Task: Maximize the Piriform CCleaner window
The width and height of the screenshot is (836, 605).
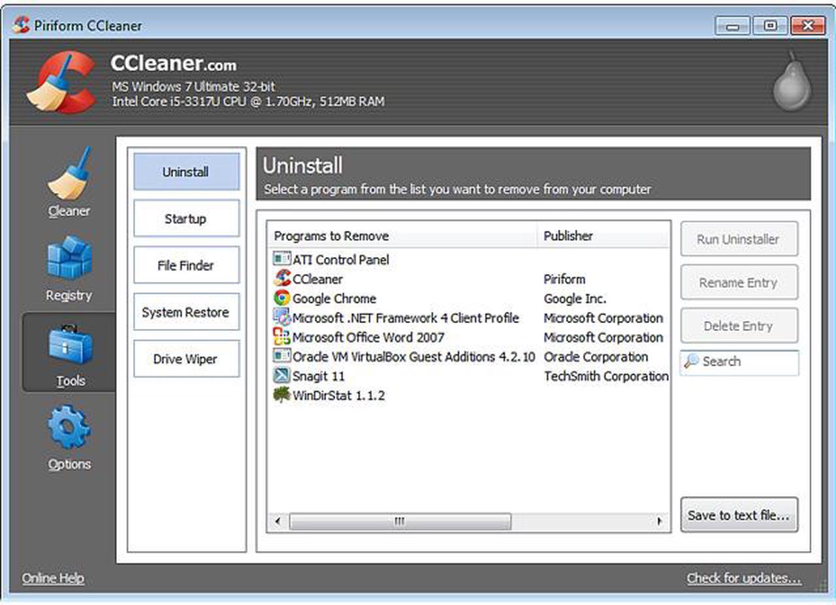Action: click(x=770, y=26)
